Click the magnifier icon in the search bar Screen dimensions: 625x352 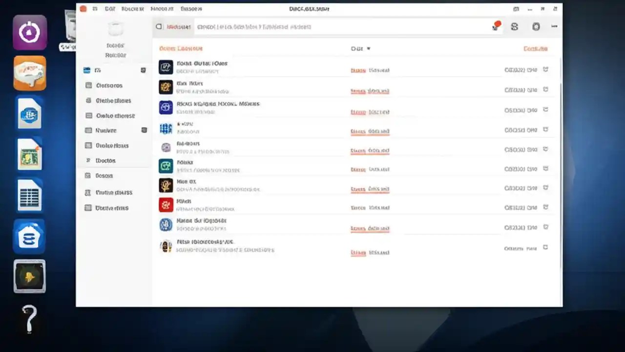click(x=159, y=27)
